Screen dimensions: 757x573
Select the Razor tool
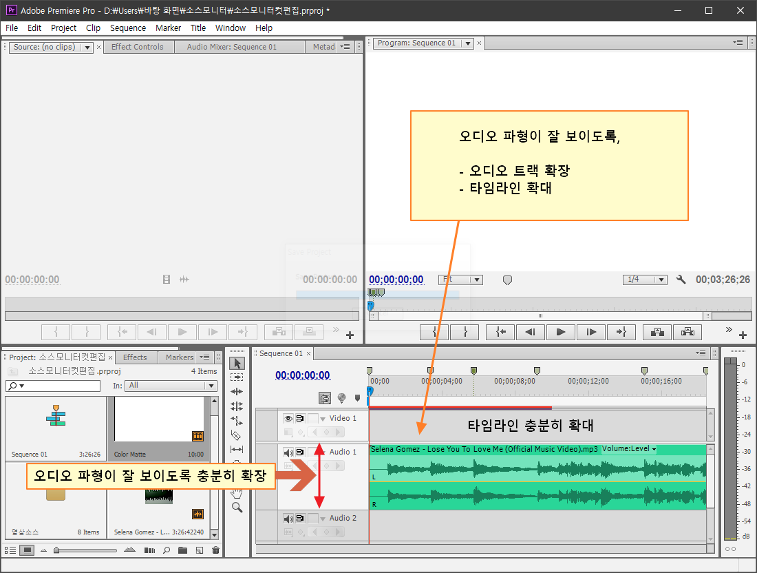tap(236, 435)
